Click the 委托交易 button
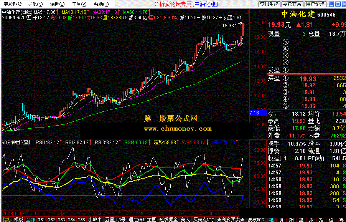This screenshot has height=222, width=346. coord(292,4)
